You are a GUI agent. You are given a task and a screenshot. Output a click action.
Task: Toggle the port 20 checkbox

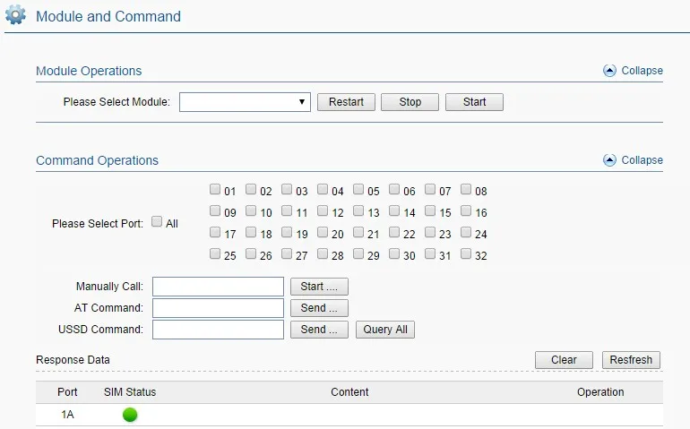323,233
